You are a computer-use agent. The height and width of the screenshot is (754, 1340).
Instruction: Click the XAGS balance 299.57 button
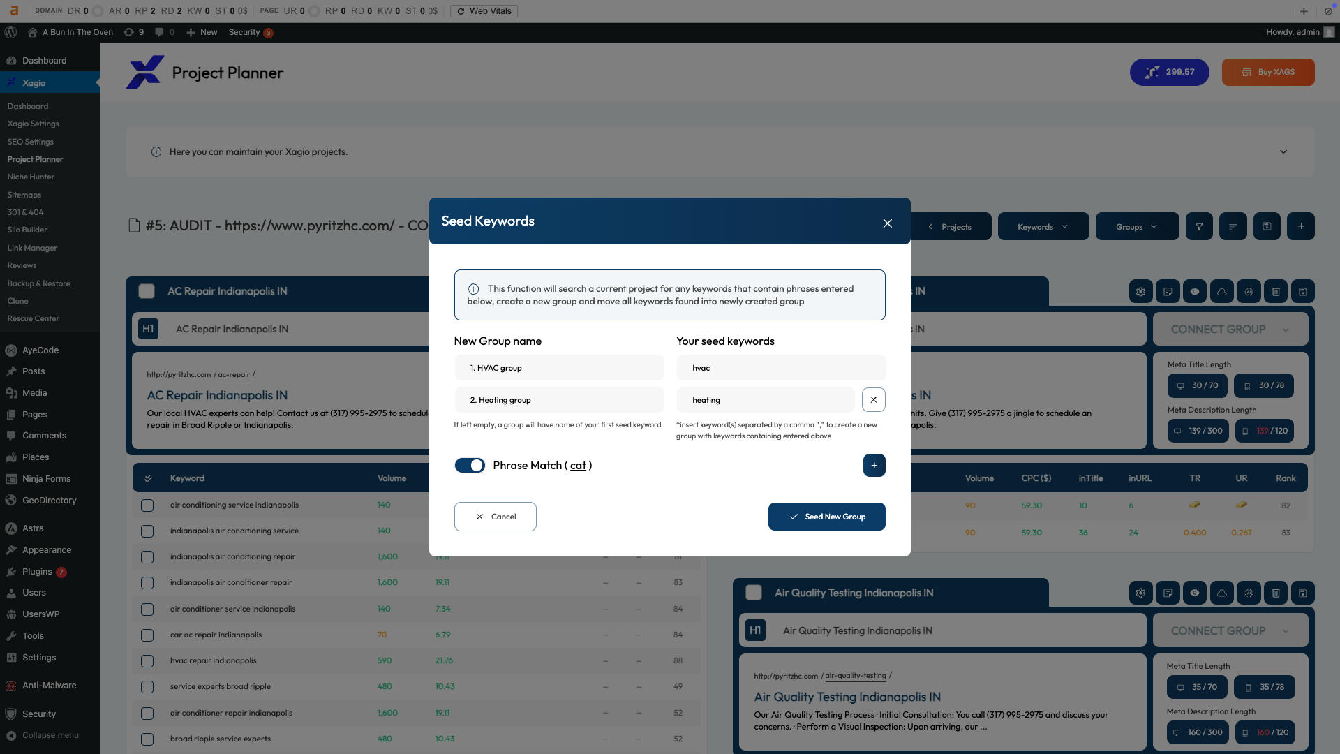click(x=1169, y=73)
